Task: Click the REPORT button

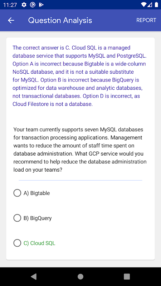Action: pyautogui.click(x=146, y=20)
